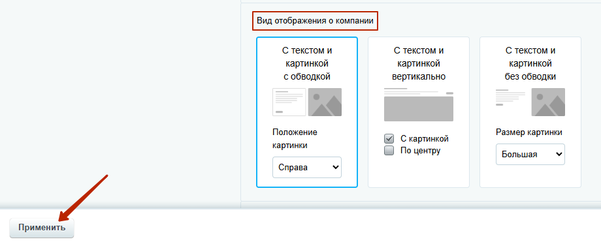601x244 pixels.
Task: Select the С обводкой display card
Action: click(306, 112)
